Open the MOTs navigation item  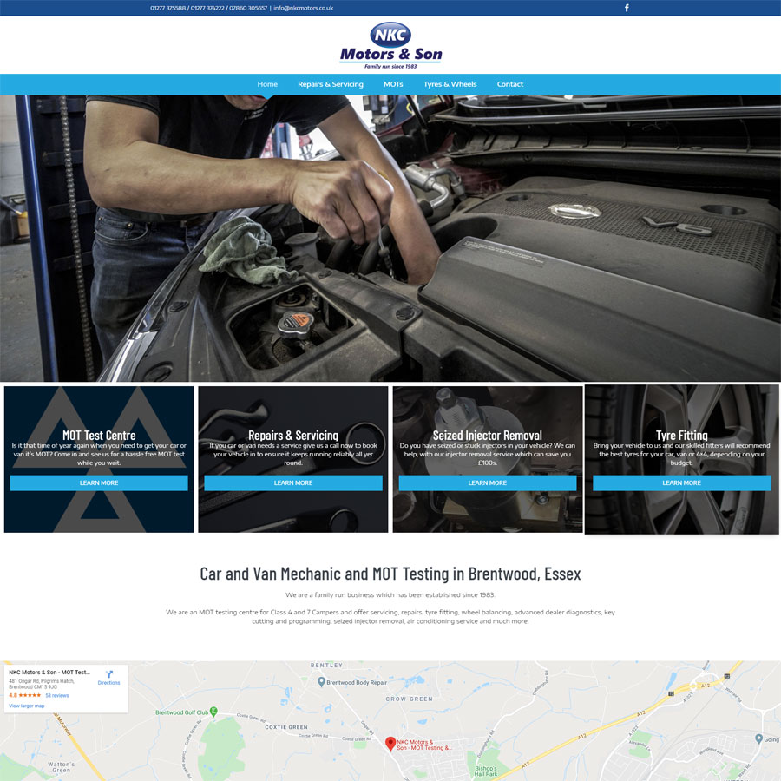[x=393, y=84]
